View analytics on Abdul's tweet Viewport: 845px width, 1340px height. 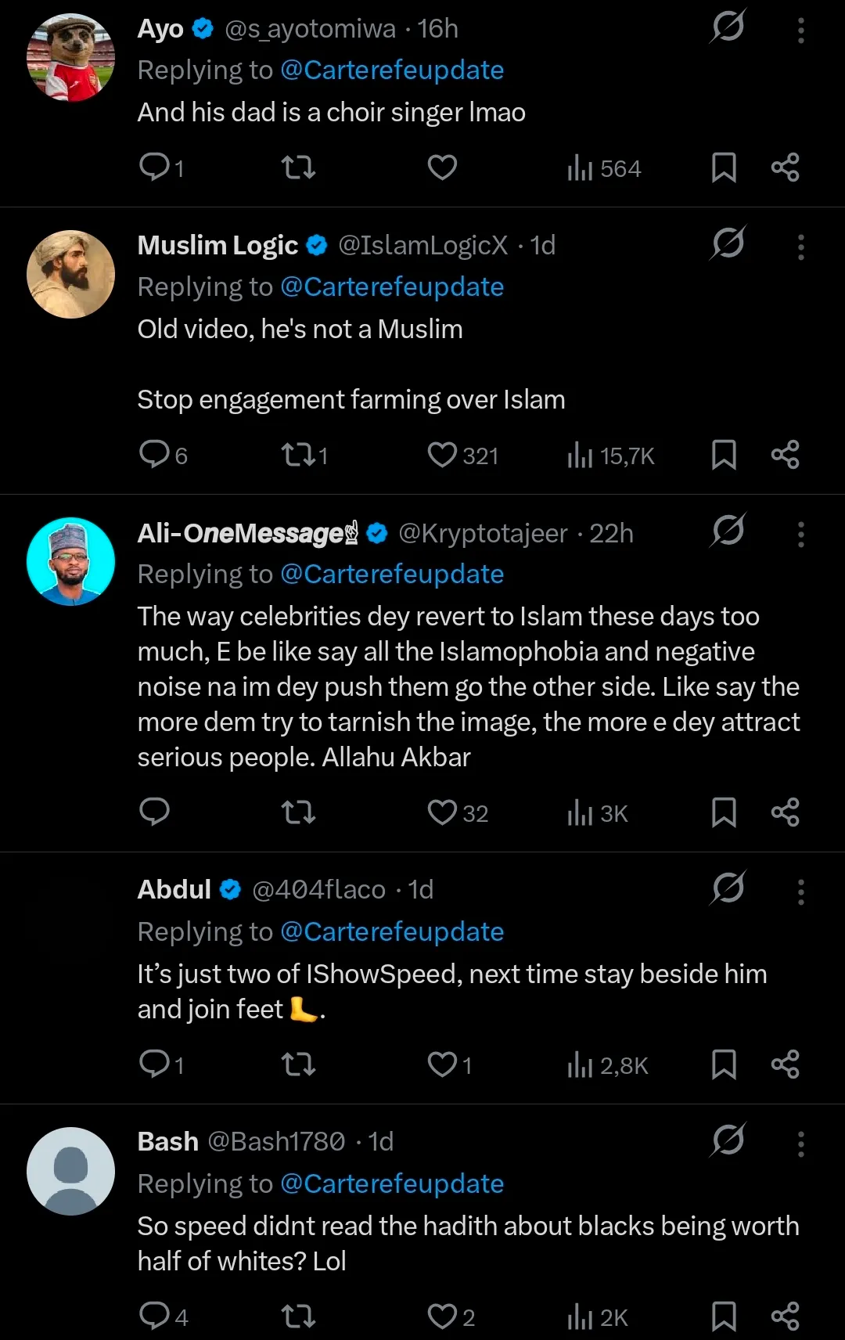click(580, 1065)
